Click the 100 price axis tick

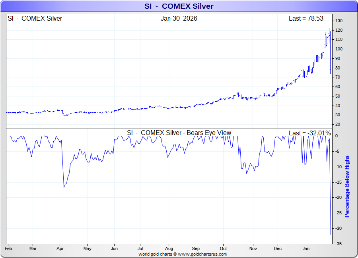[x=339, y=49]
